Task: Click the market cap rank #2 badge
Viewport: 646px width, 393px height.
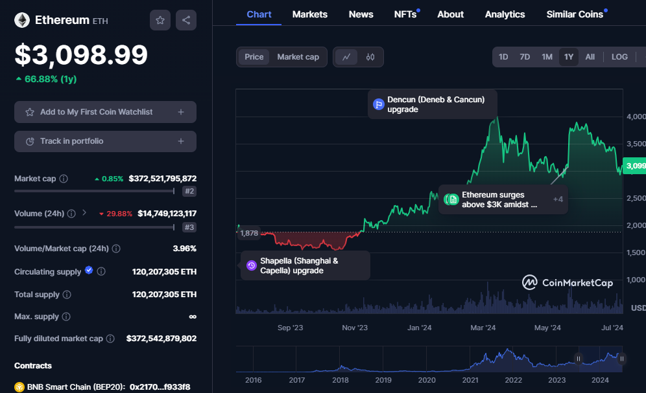Action: point(189,191)
